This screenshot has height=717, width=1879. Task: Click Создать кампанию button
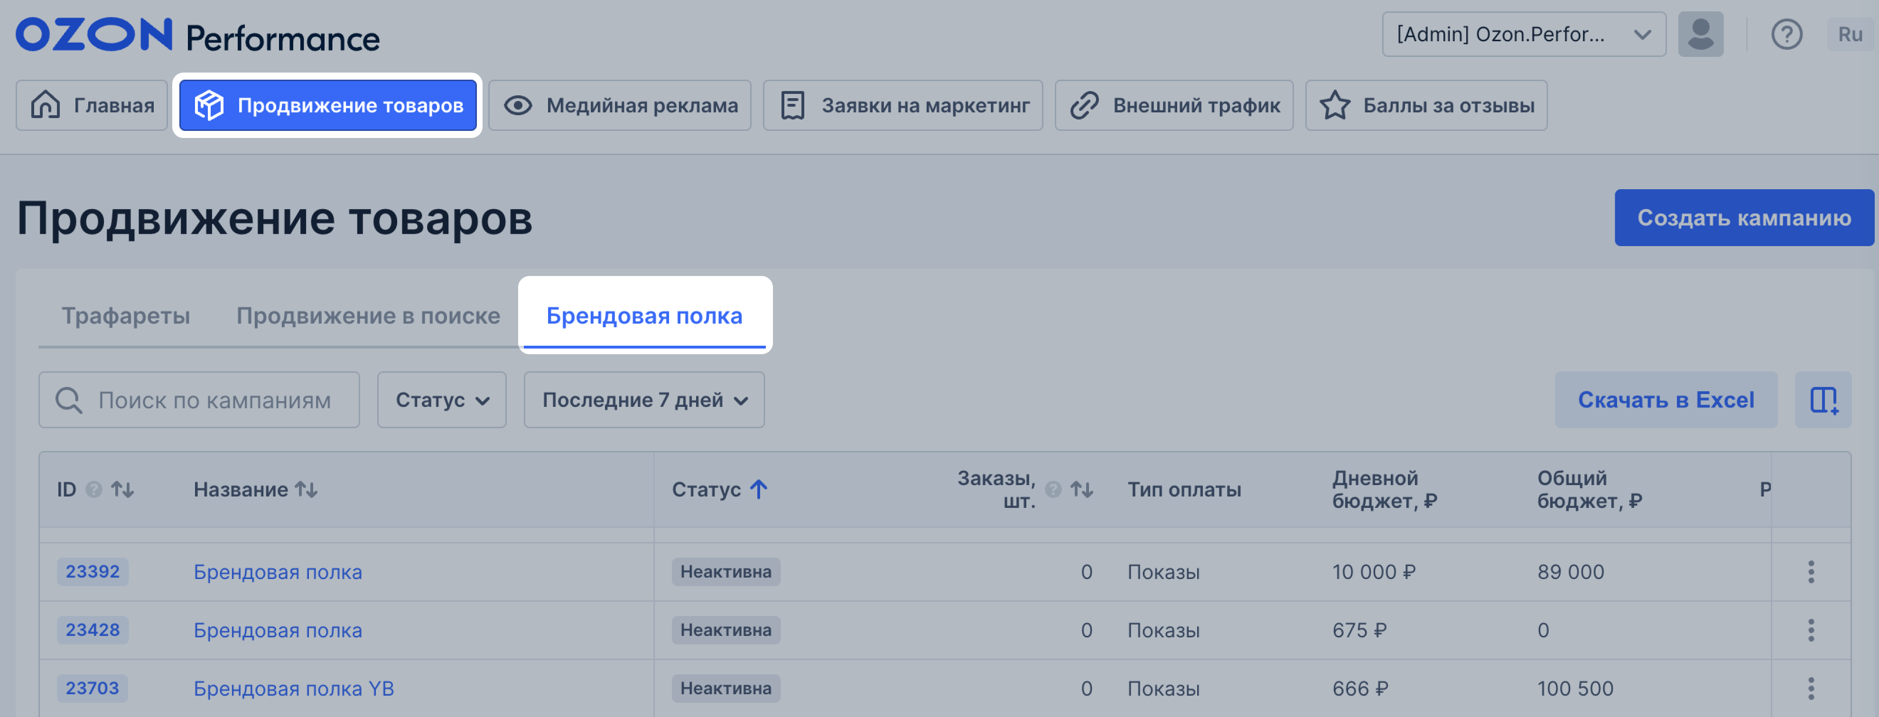(x=1743, y=218)
